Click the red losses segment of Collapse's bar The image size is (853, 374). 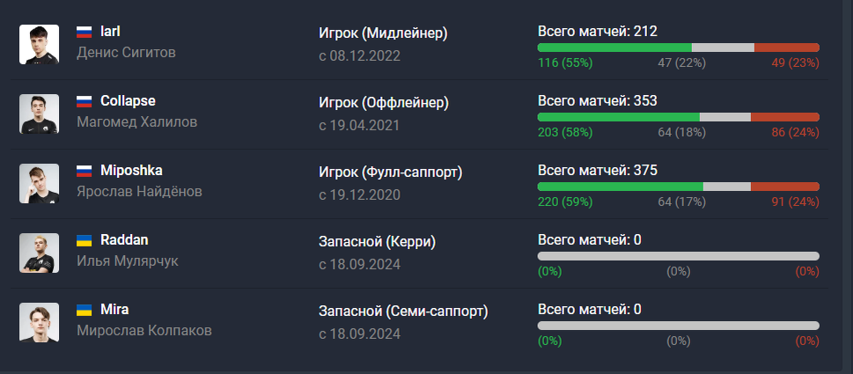click(x=785, y=117)
